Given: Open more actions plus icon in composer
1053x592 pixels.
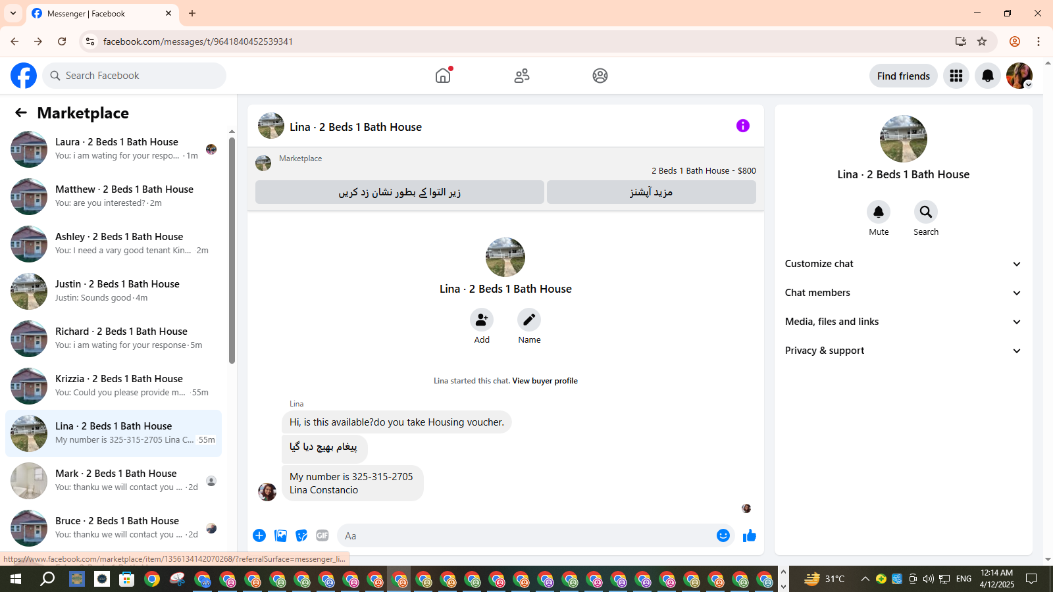Looking at the screenshot, I should [259, 535].
